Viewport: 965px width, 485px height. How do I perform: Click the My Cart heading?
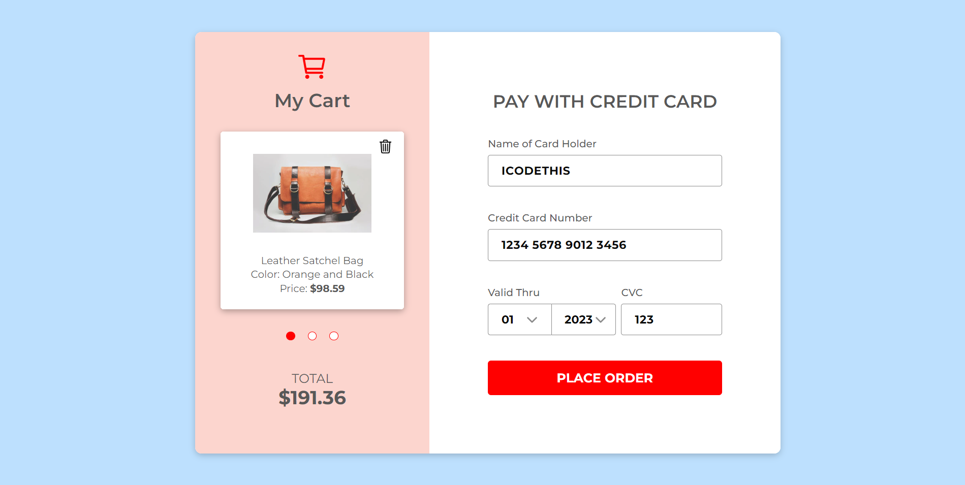312,101
